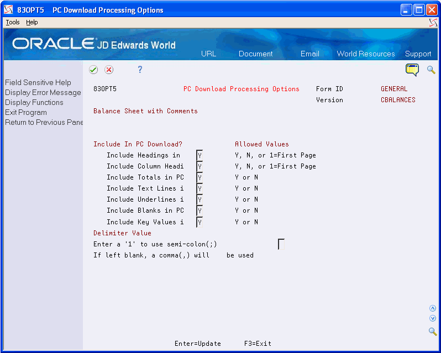Open World Resources link

(366, 54)
